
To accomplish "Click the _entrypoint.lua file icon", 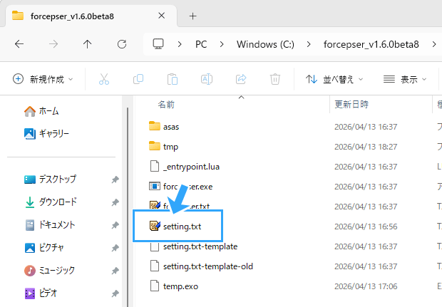I will point(155,167).
